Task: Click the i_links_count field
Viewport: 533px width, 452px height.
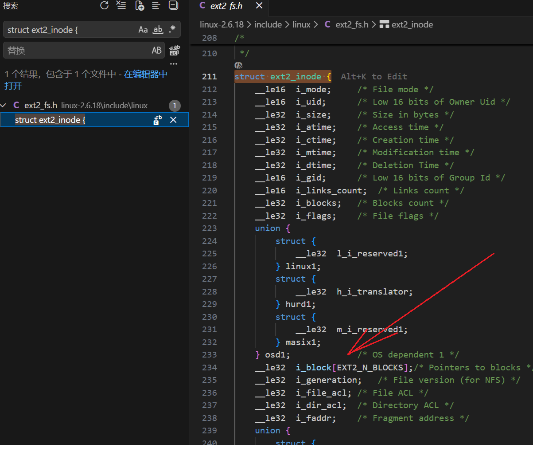Action: tap(331, 190)
